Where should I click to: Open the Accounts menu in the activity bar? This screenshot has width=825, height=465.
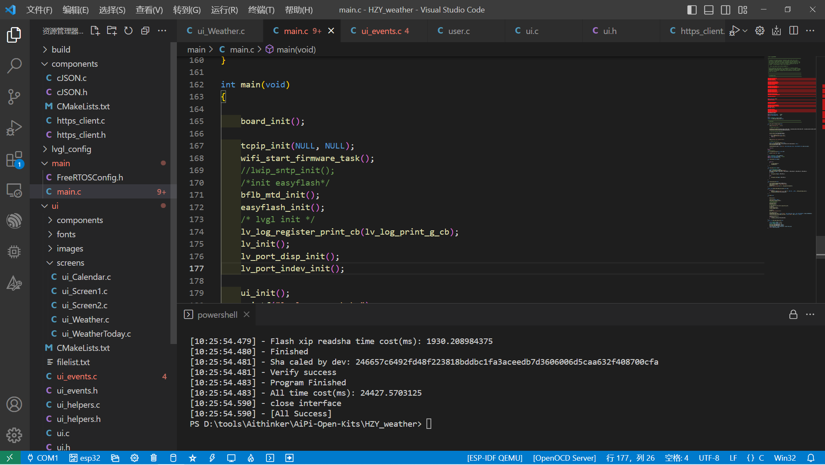tap(14, 404)
